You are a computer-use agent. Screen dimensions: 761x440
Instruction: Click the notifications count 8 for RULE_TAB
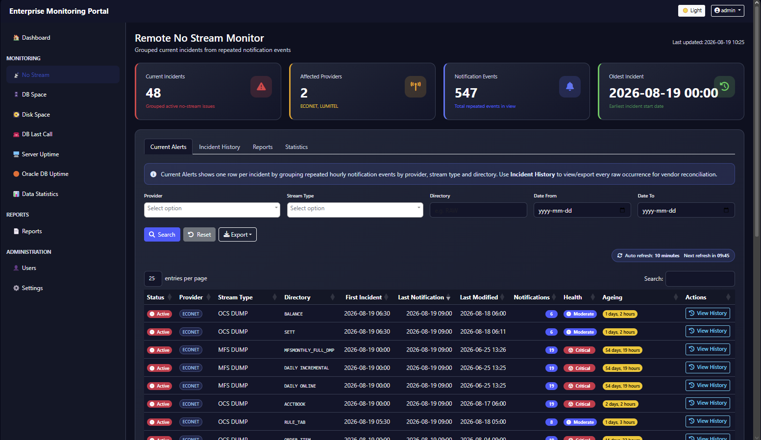coord(551,422)
